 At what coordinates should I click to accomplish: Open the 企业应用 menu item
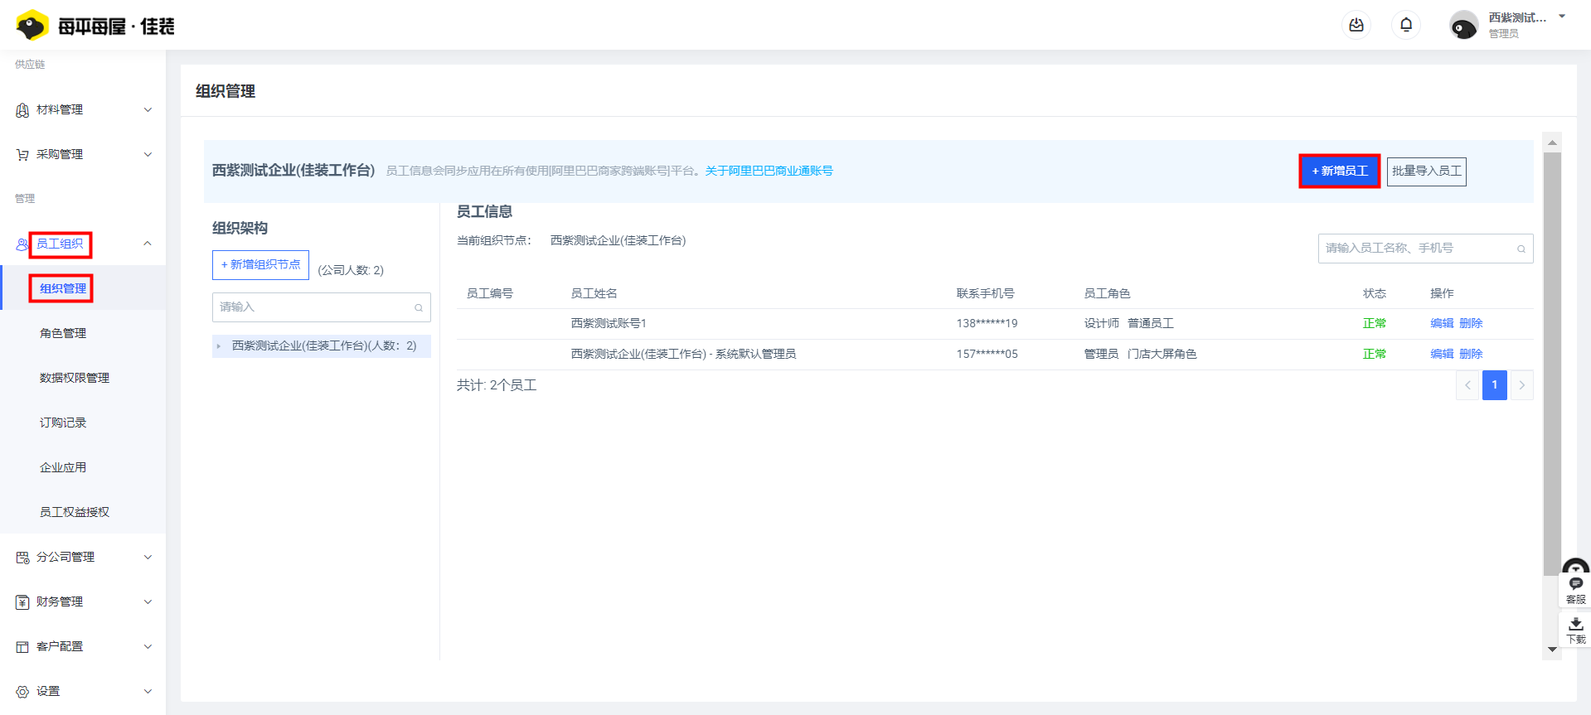(x=63, y=467)
